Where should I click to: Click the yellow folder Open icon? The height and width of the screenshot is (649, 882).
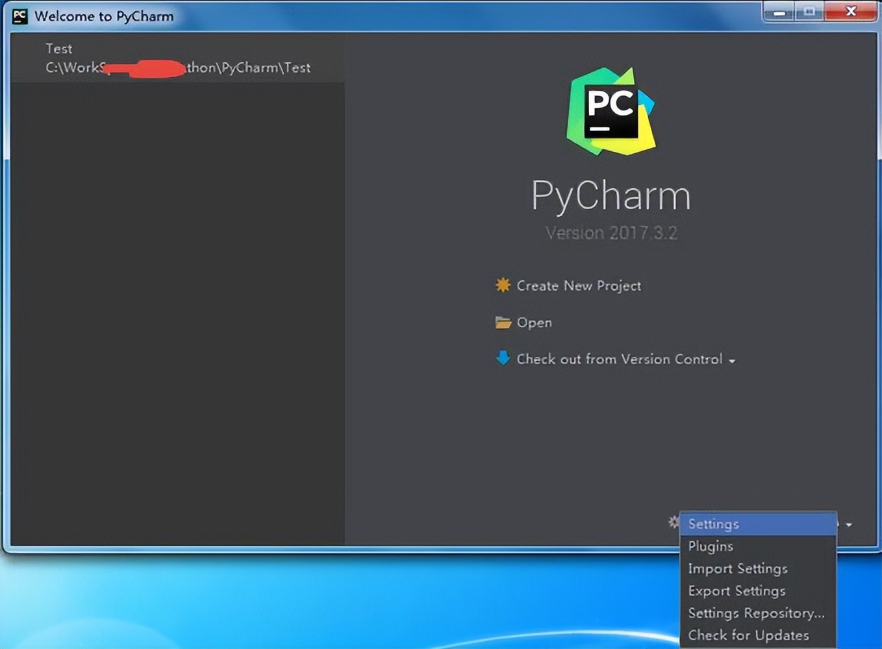click(503, 323)
